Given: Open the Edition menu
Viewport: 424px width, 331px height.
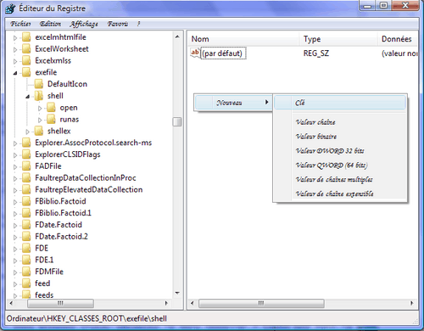Looking at the screenshot, I should pyautogui.click(x=50, y=24).
